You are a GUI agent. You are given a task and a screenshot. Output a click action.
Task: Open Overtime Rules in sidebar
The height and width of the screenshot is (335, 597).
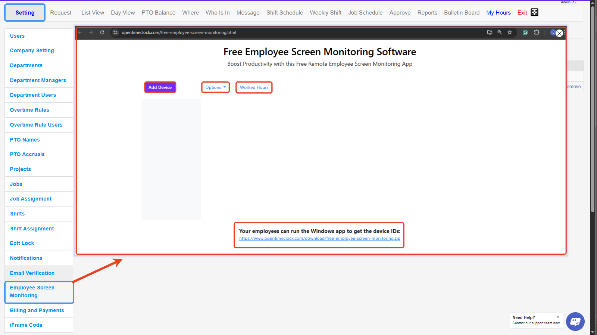tap(29, 110)
